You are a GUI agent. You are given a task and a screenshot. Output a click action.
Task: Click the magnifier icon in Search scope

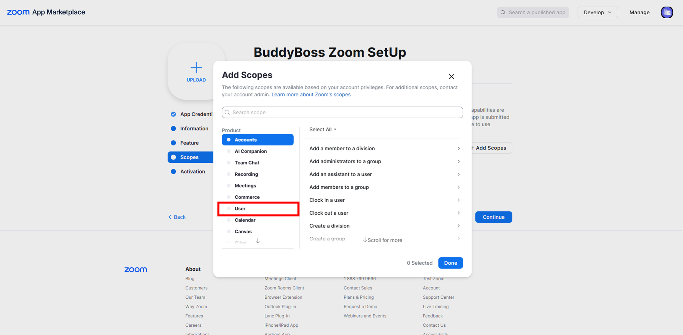227,113
